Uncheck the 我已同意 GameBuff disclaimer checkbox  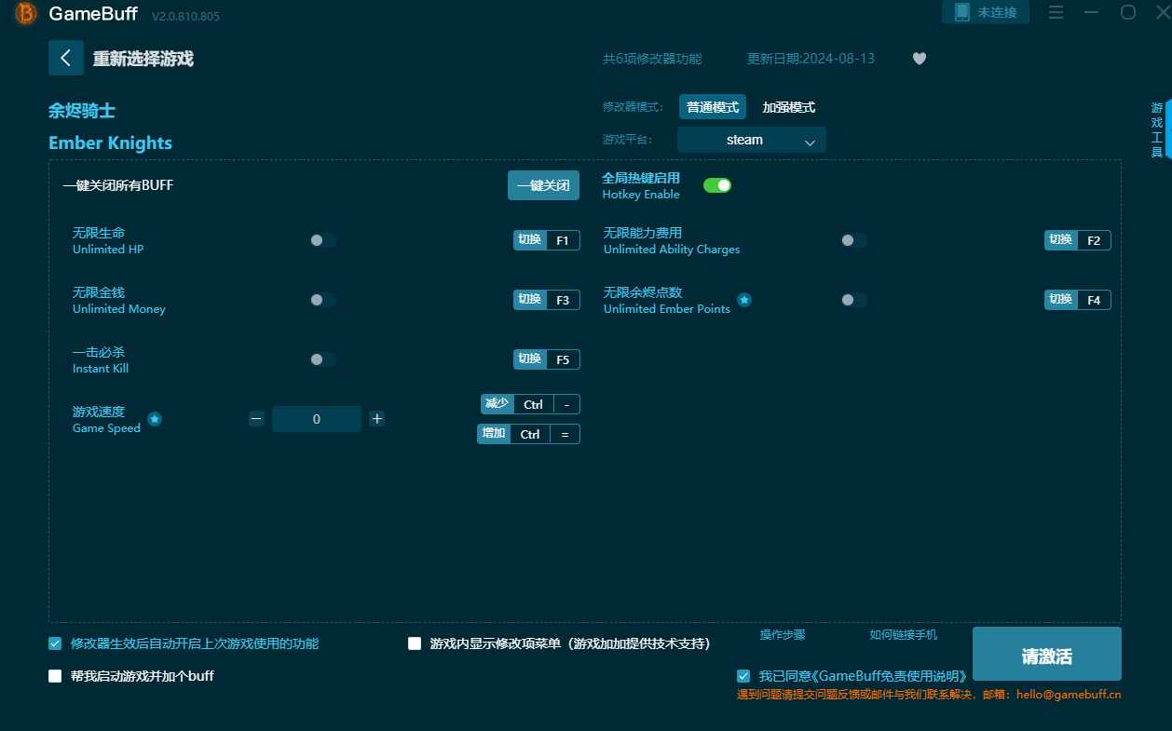click(x=743, y=676)
